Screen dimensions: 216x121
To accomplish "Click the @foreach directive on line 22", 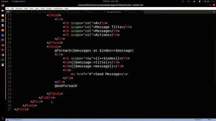I will click(x=63, y=51).
